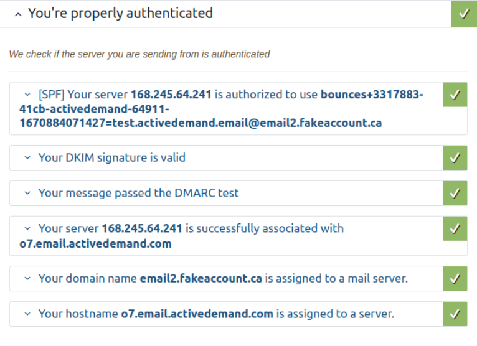Expand chevron on domain name row

point(27,278)
